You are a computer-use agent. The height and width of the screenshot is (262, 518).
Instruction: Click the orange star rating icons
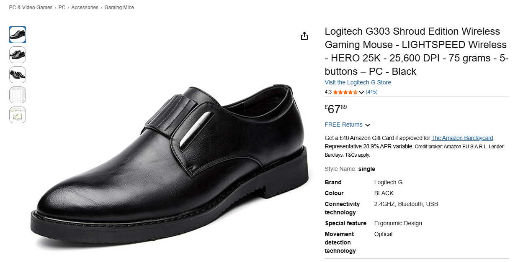345,92
